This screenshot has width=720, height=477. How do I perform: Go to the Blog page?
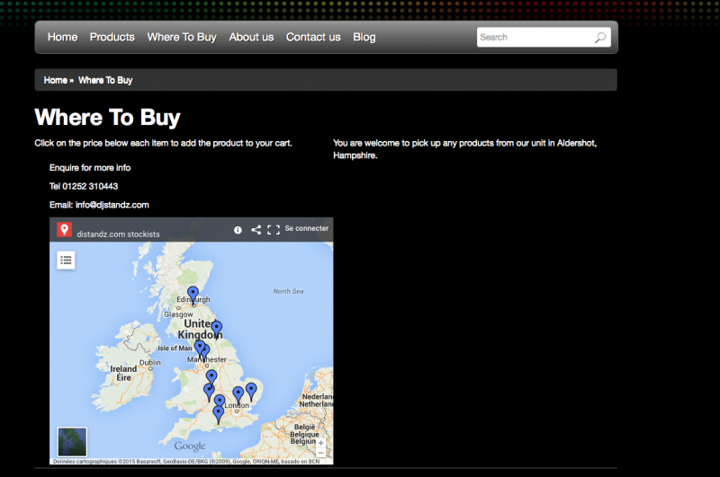pyautogui.click(x=364, y=38)
